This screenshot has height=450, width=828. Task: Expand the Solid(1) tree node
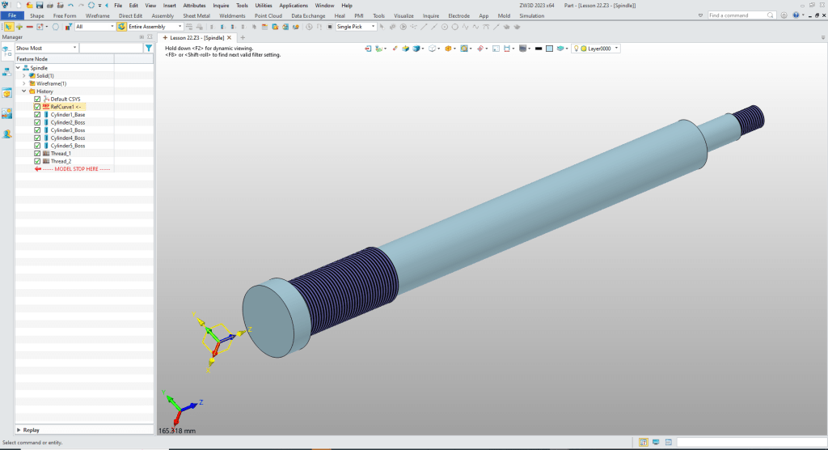pos(24,76)
